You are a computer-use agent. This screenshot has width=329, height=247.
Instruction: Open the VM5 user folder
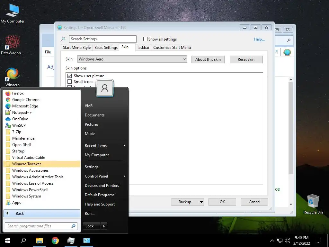105,105
